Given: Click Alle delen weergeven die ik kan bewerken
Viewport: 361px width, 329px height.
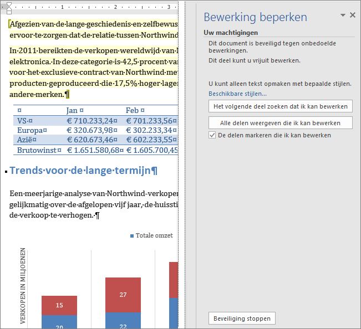Looking at the screenshot, I should click(281, 123).
